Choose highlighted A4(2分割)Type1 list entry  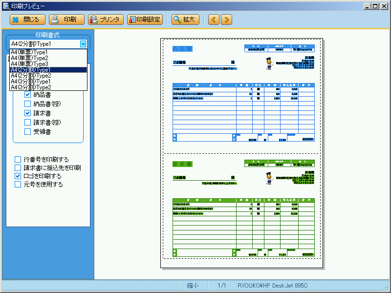tap(48, 70)
